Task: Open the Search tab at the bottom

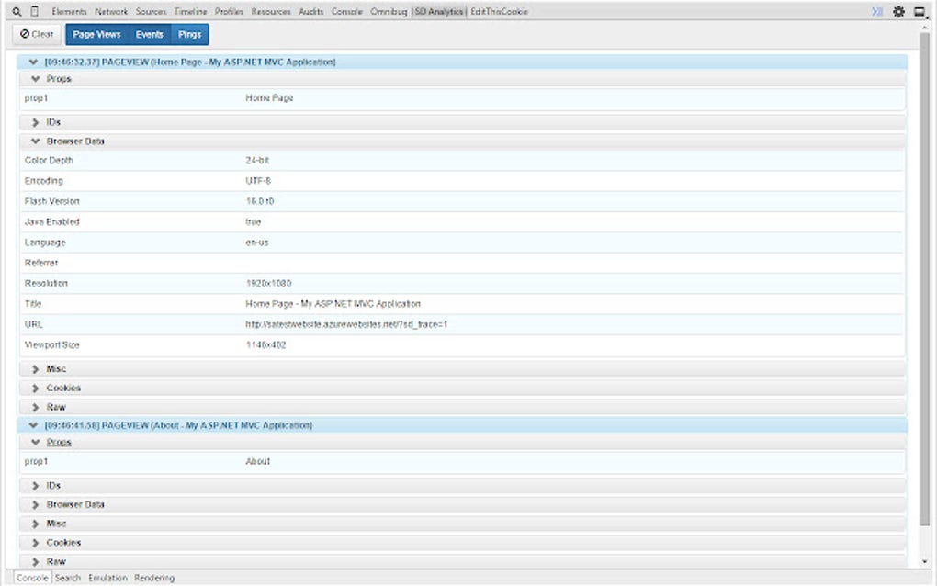Action: pyautogui.click(x=67, y=578)
